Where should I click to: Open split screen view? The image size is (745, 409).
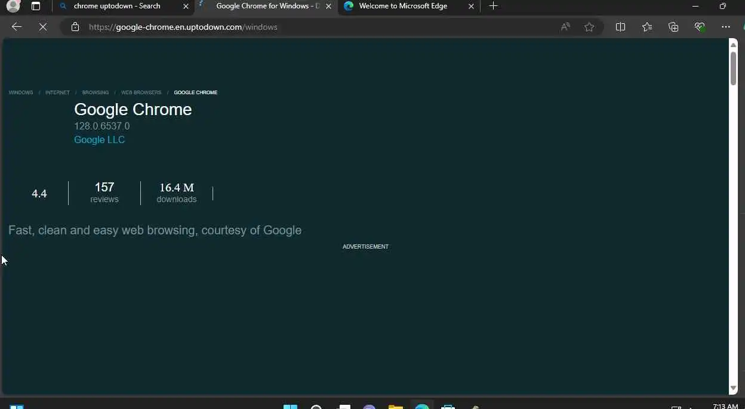(x=620, y=27)
